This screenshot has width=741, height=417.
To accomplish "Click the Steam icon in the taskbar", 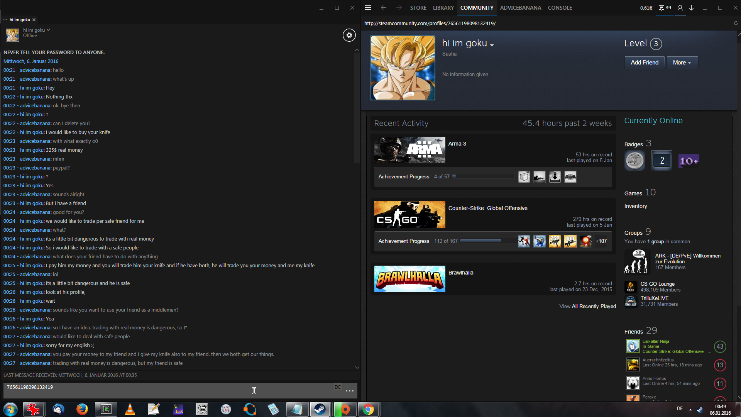I will pos(320,409).
